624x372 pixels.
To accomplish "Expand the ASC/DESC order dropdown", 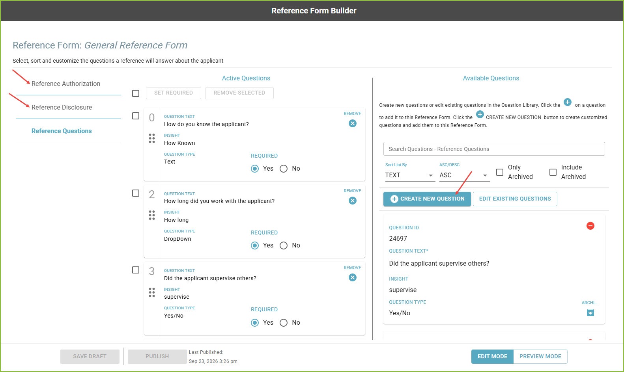I will 464,175.
